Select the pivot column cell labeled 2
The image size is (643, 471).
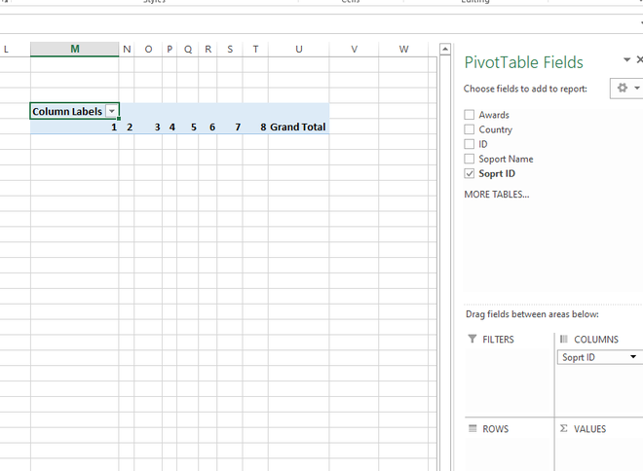[127, 127]
